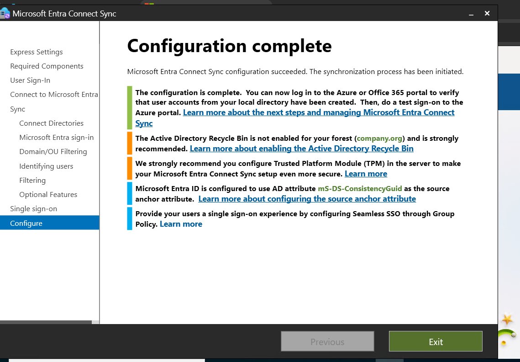
Task: Open the Required Components step
Action: [47, 66]
